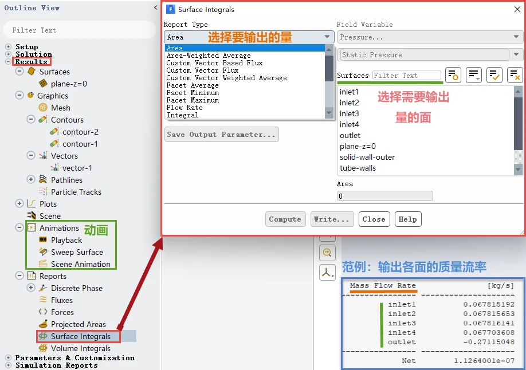
Task: Click the Projected Areas icon
Action: [43, 324]
